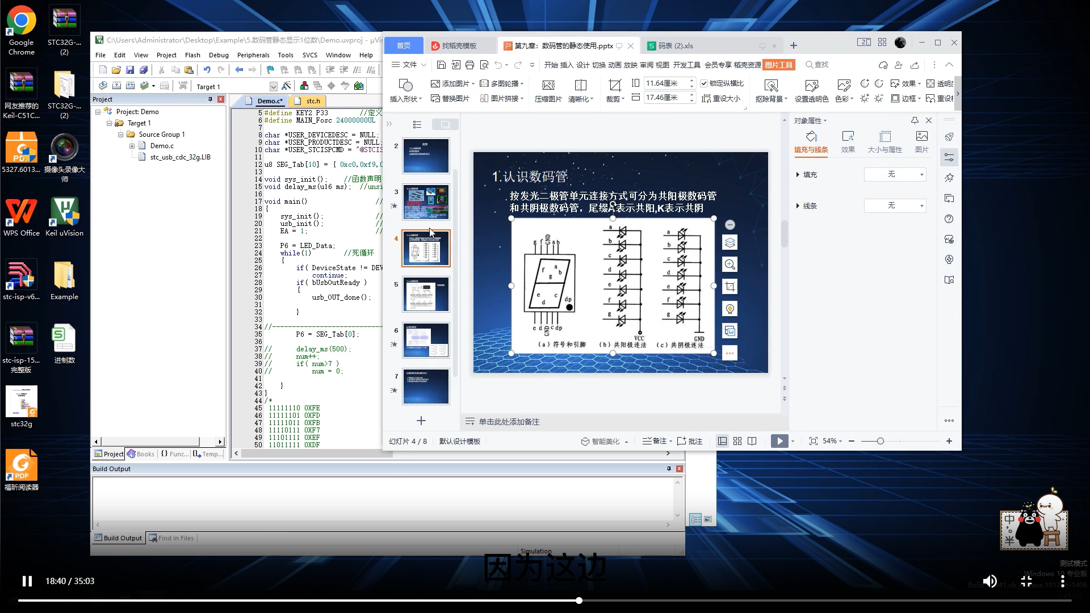This screenshot has height=613, width=1090.
Task: Pin the 对象属性 object properties panel
Action: (915, 120)
